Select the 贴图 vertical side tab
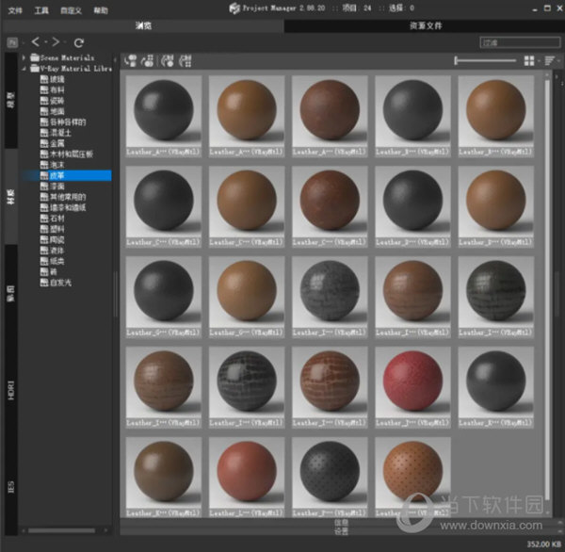This screenshot has height=552, width=565. click(10, 293)
